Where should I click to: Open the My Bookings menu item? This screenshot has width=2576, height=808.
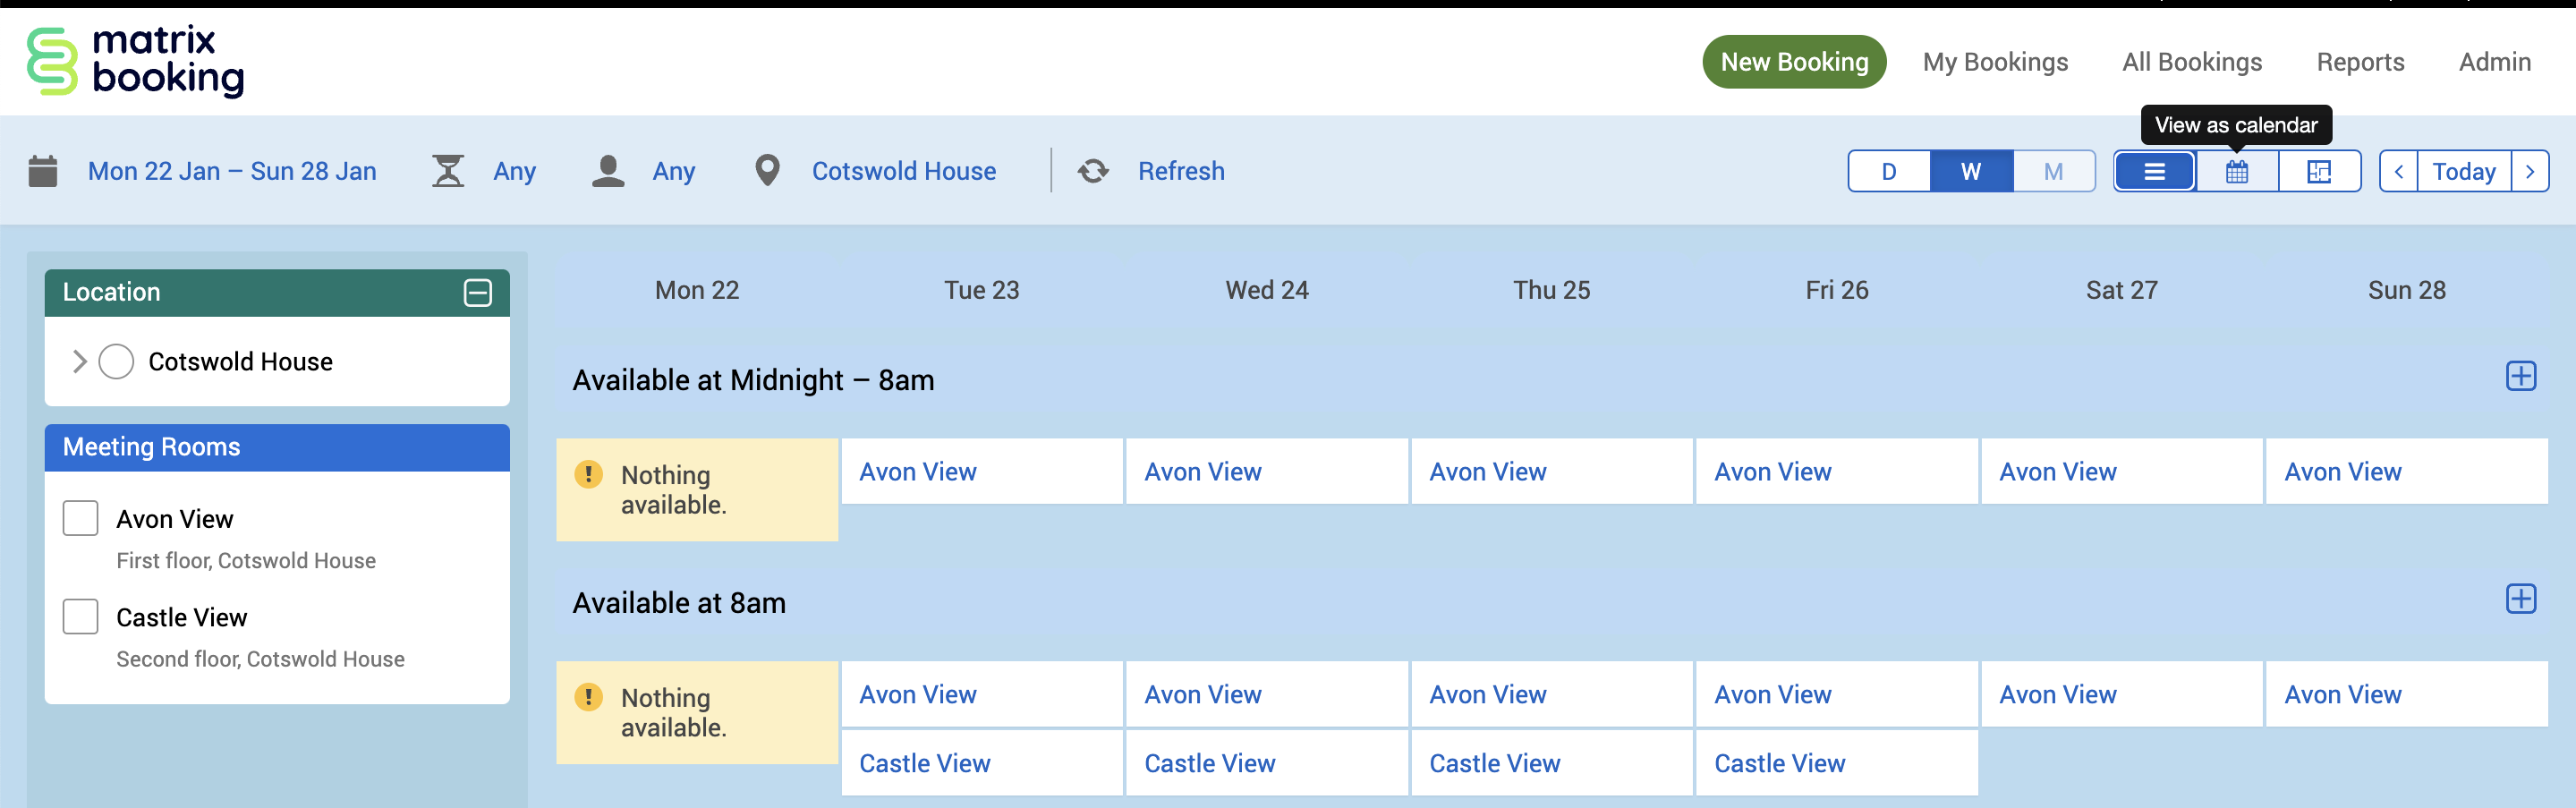pyautogui.click(x=1995, y=62)
